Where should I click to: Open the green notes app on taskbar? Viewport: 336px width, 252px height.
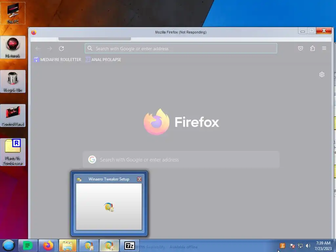tap(28, 245)
